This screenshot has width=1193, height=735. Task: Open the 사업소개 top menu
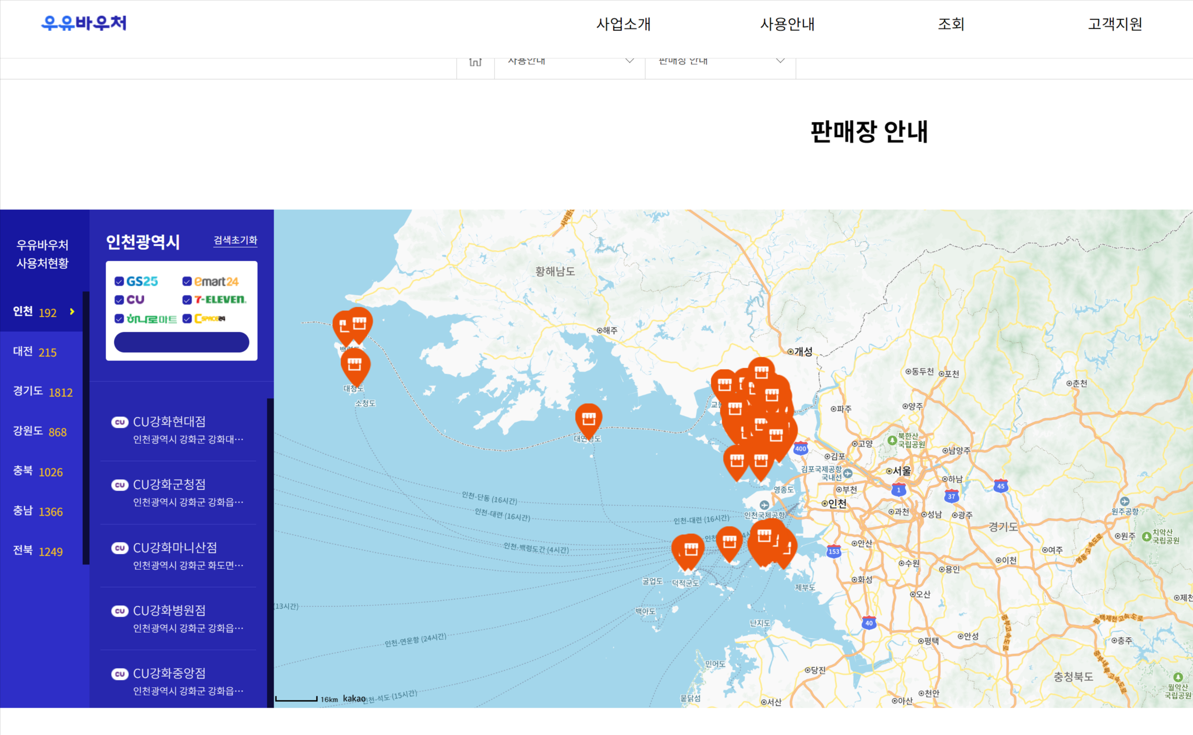623,24
